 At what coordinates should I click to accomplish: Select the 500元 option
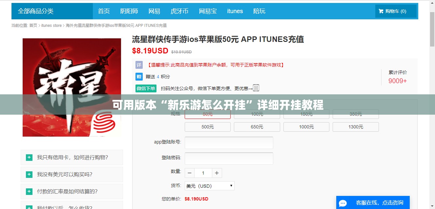click(208, 127)
